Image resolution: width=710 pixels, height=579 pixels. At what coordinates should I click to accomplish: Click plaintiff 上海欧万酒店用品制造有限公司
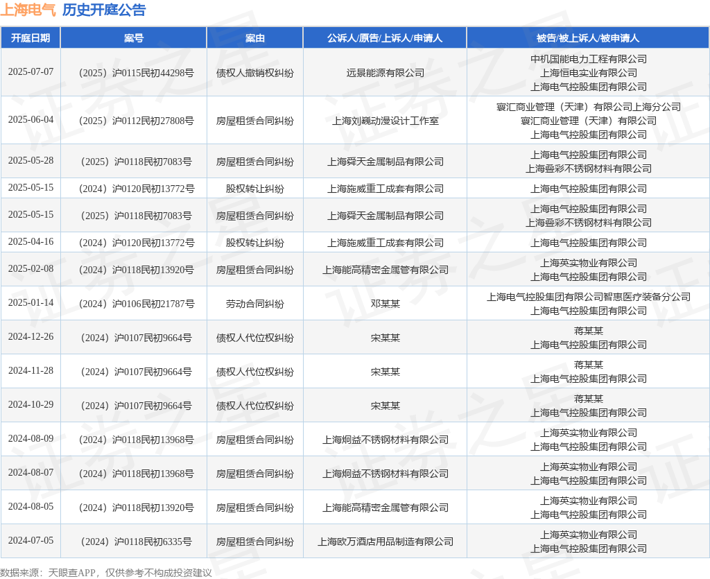[x=386, y=542]
